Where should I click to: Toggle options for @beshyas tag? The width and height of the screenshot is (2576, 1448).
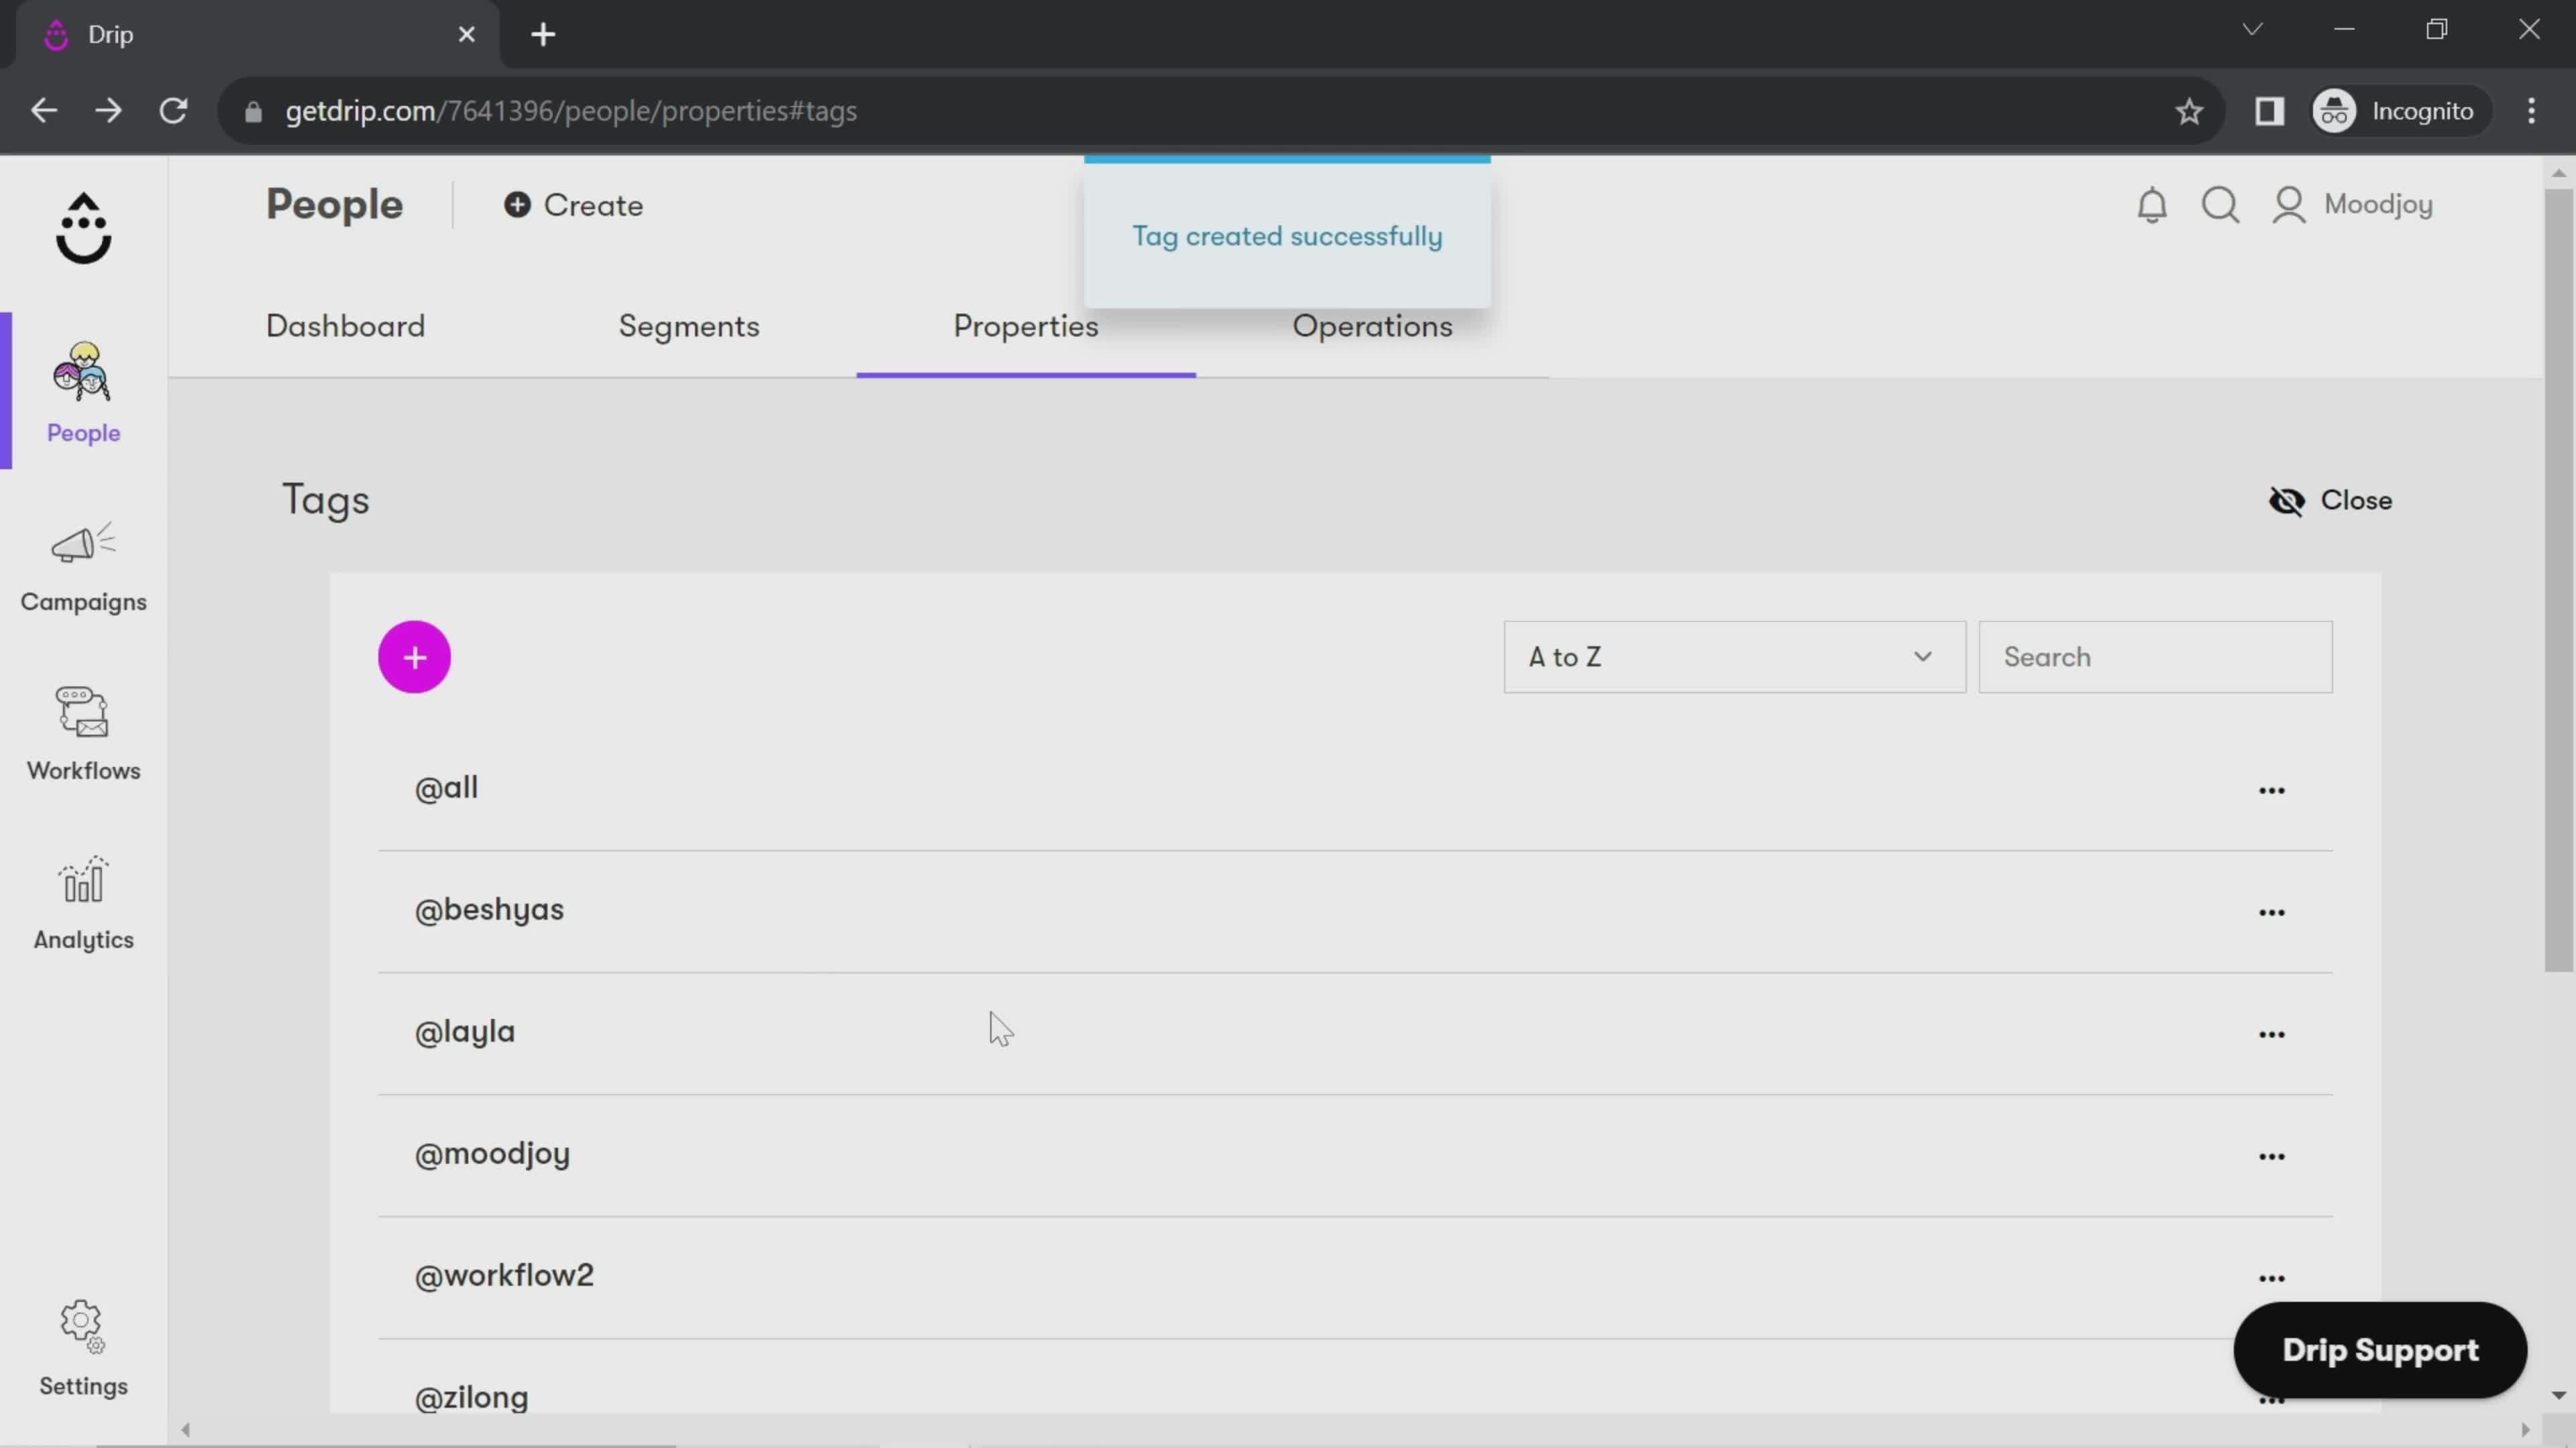[x=2270, y=910]
